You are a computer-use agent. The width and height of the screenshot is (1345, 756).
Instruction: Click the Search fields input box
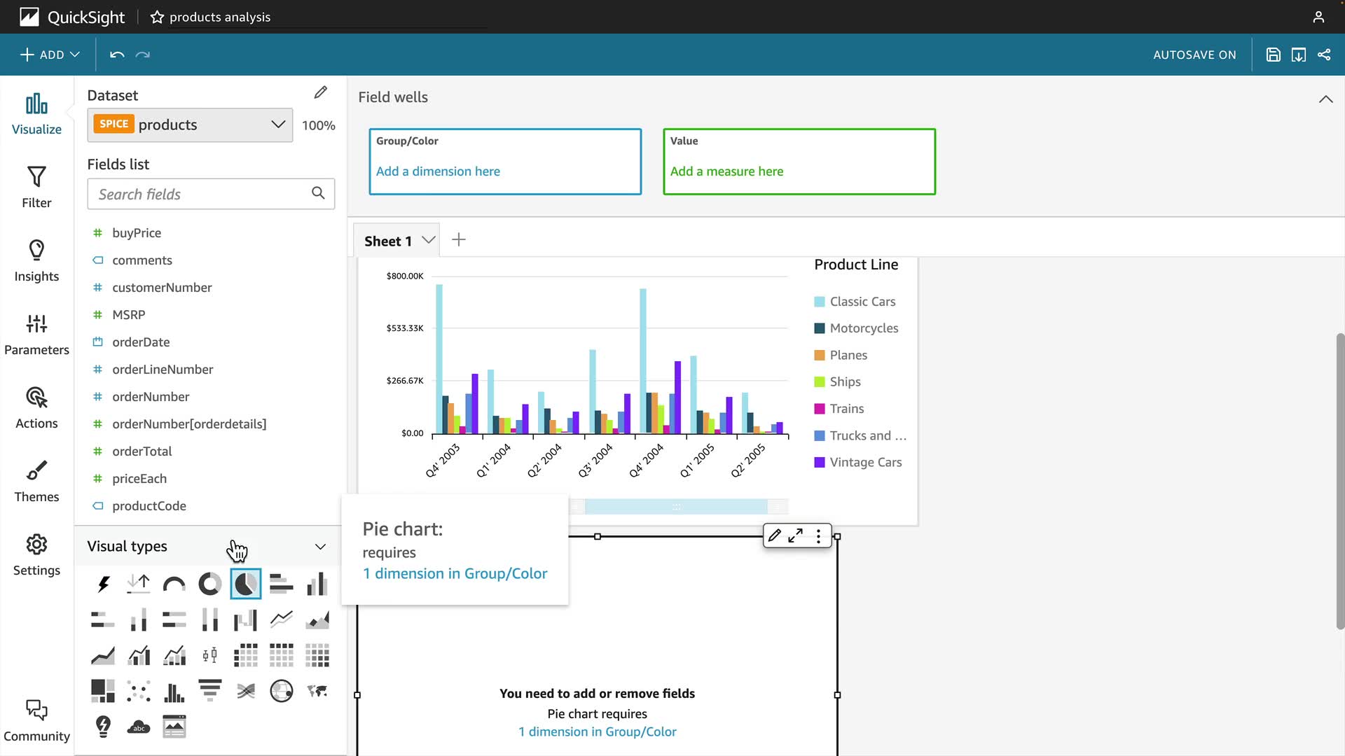pos(203,194)
